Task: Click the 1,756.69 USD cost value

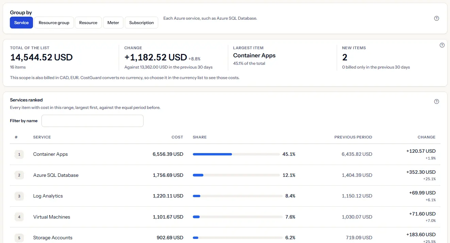Action: [168, 175]
